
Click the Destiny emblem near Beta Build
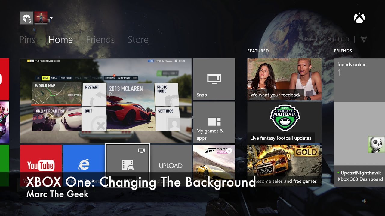pos(364,39)
